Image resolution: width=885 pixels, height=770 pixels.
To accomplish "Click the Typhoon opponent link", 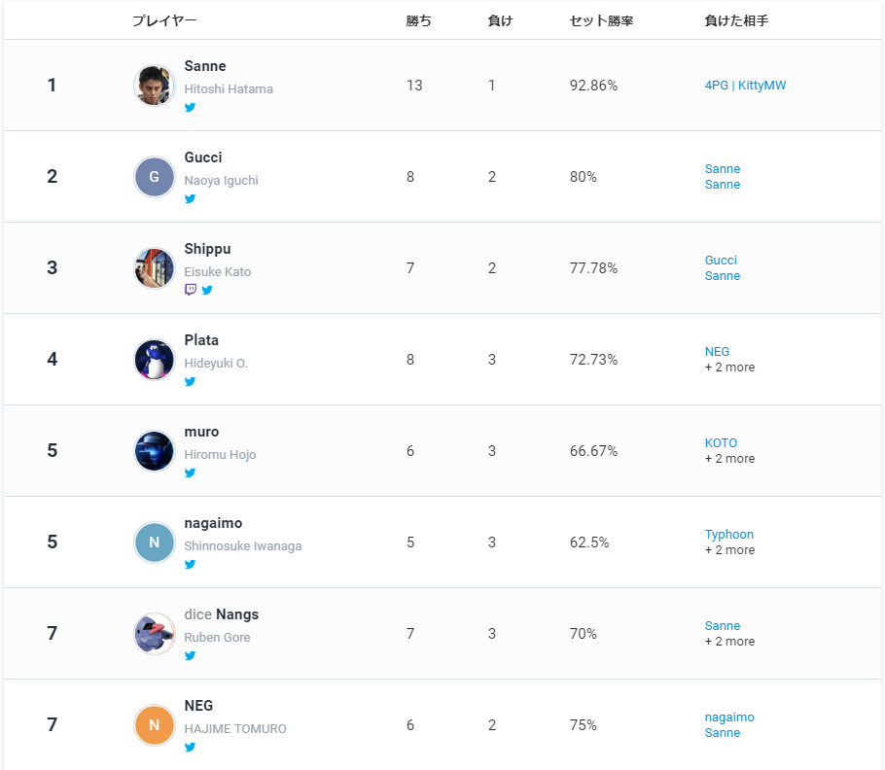I will tap(728, 534).
